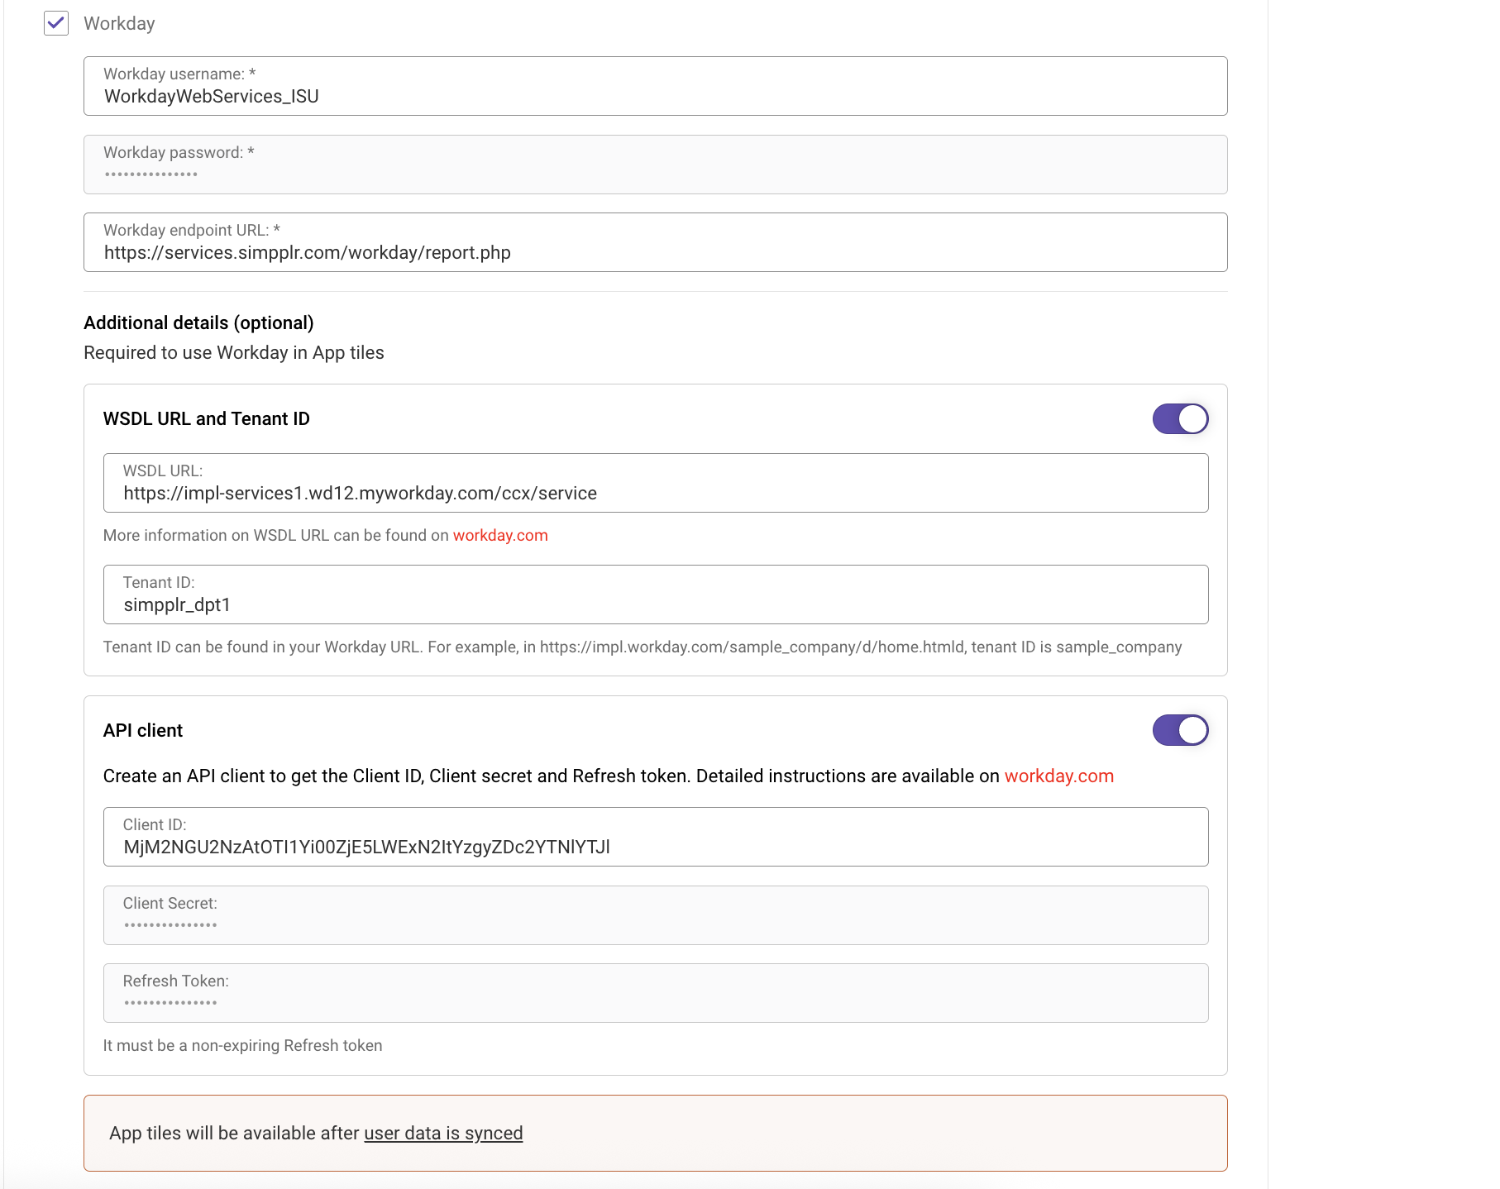Disable the WSDL URL and Tenant ID toggle

[x=1179, y=419]
